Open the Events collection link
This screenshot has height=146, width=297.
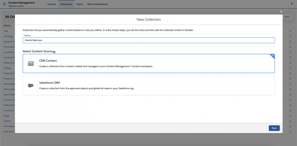tap(7, 121)
